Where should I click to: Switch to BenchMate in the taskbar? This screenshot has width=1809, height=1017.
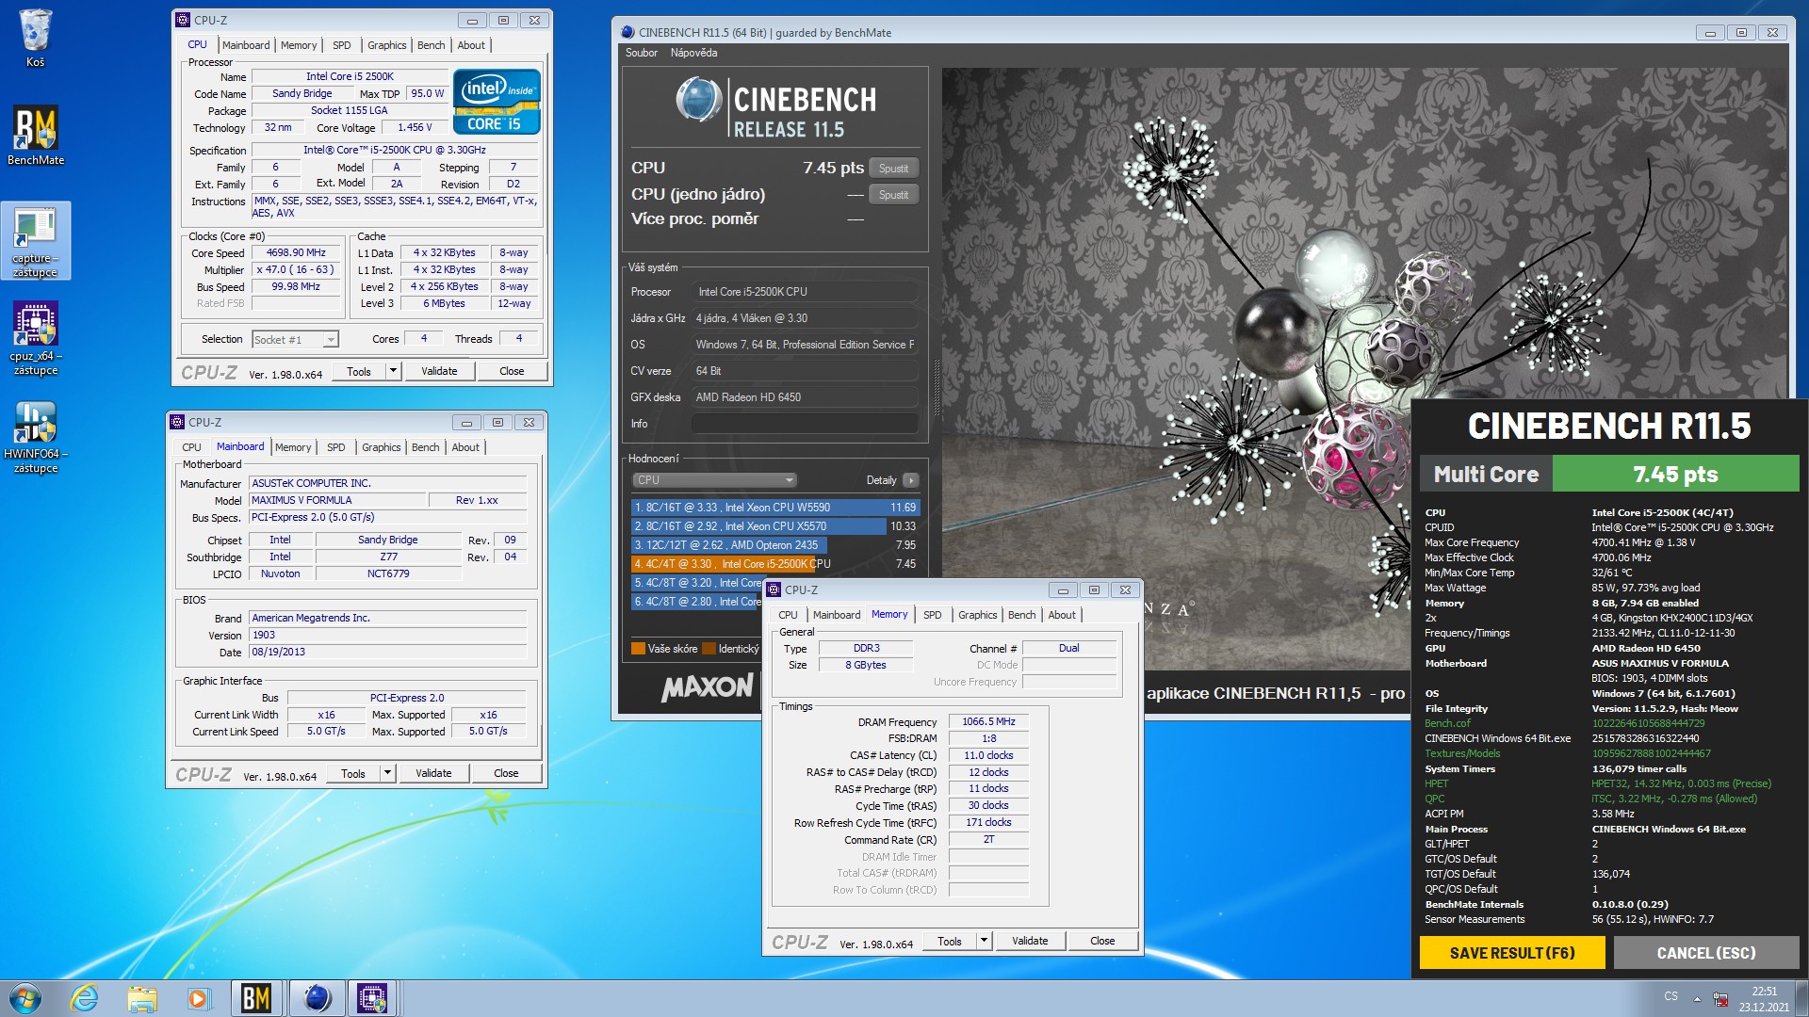[256, 998]
